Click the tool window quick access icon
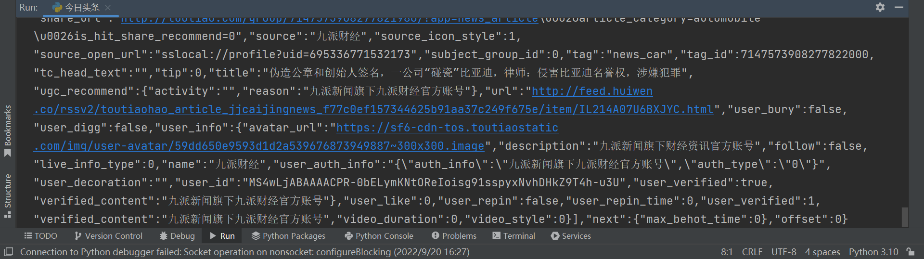 pos(9,252)
